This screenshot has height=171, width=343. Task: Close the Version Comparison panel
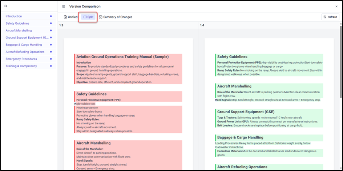coord(336,7)
